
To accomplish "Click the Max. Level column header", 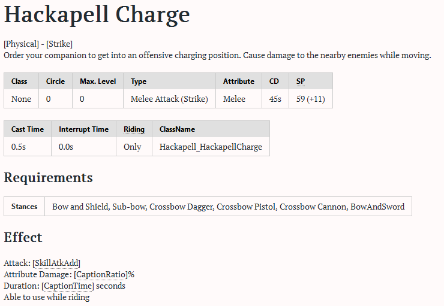I will coord(98,81).
